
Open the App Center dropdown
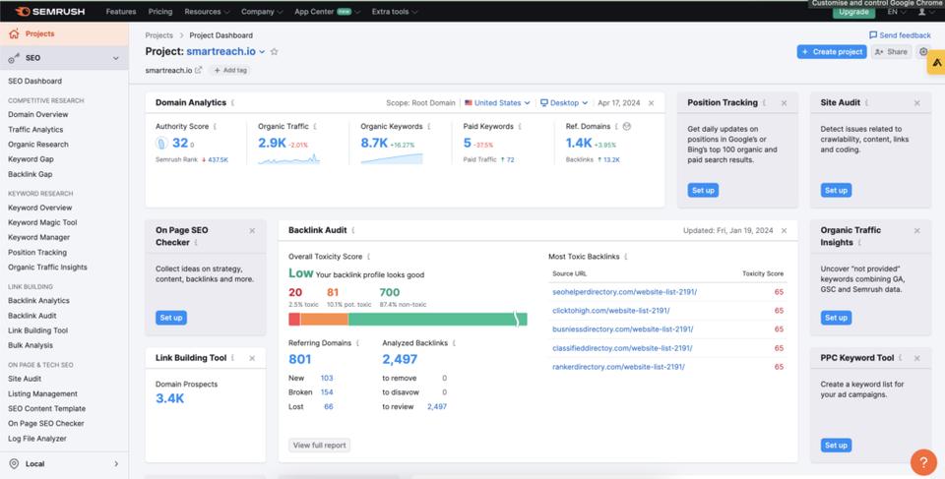pos(327,12)
